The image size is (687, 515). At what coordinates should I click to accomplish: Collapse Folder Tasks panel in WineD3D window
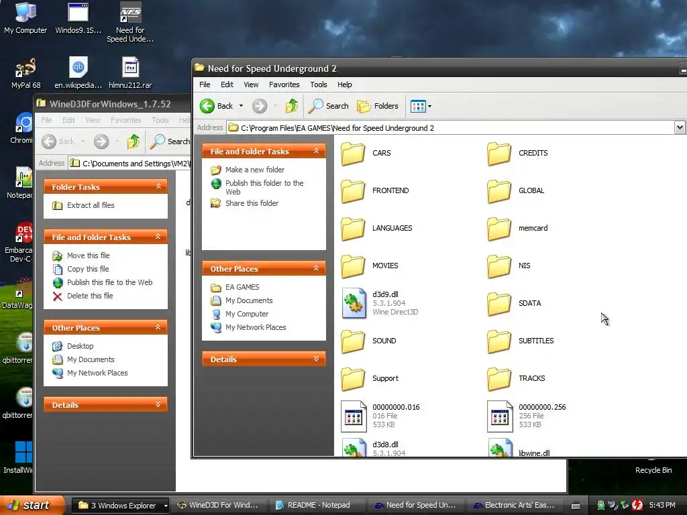pos(158,186)
